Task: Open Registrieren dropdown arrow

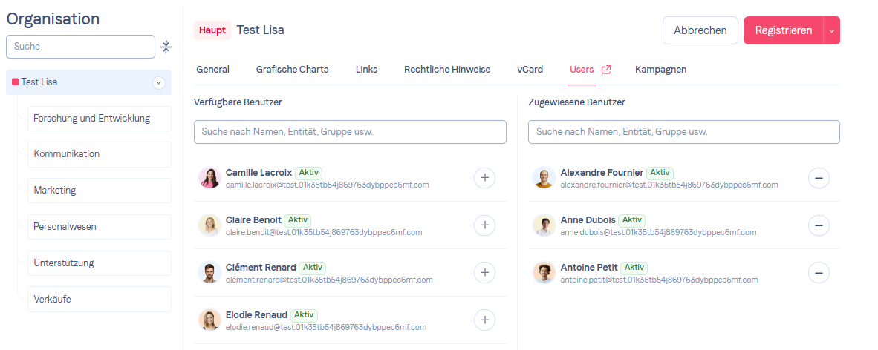Action: [831, 30]
